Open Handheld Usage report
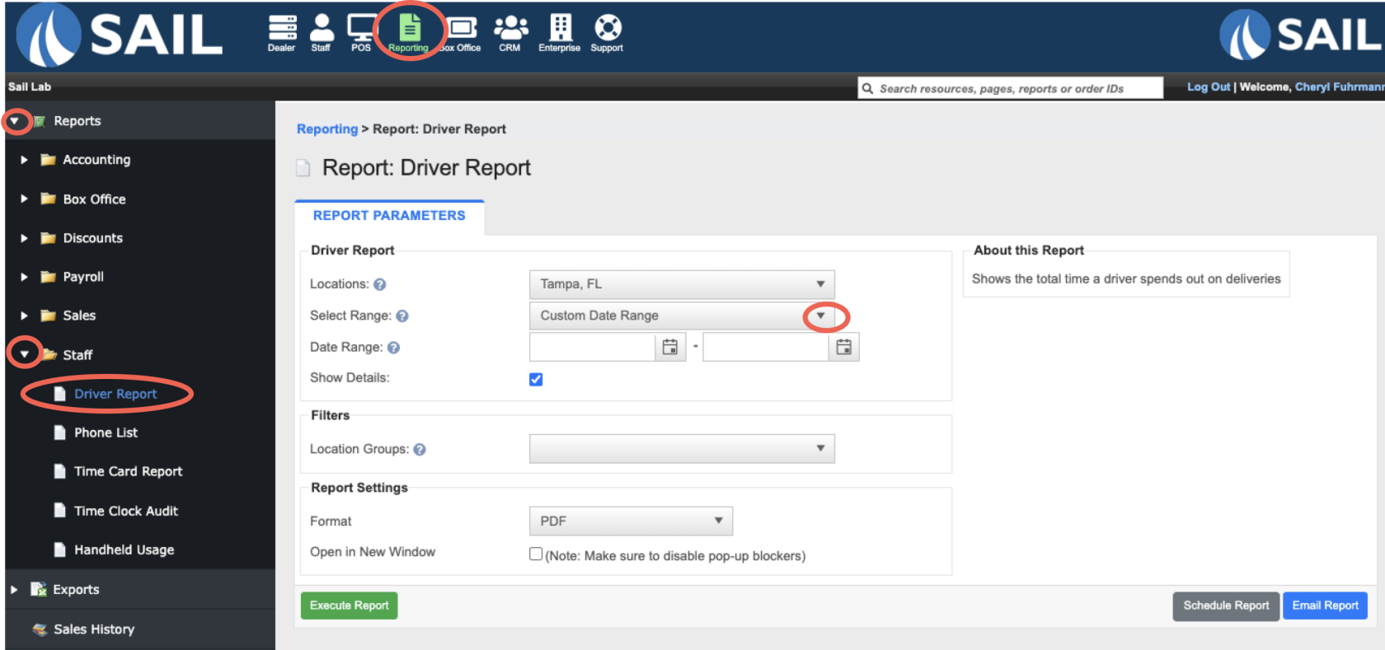This screenshot has height=650, width=1385. [124, 549]
